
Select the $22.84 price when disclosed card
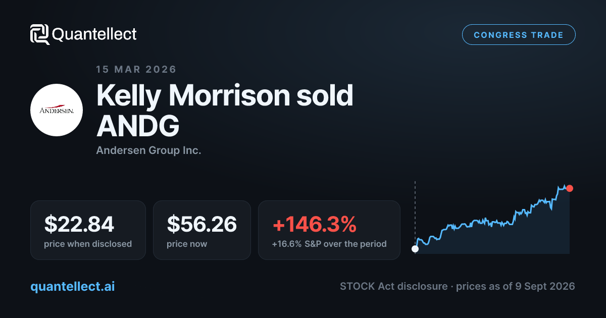(88, 230)
